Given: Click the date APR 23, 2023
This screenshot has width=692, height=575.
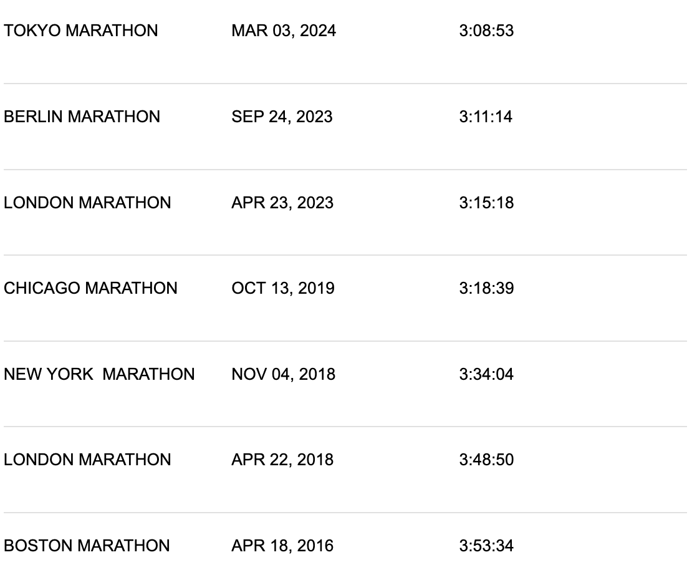Looking at the screenshot, I should pyautogui.click(x=282, y=203).
